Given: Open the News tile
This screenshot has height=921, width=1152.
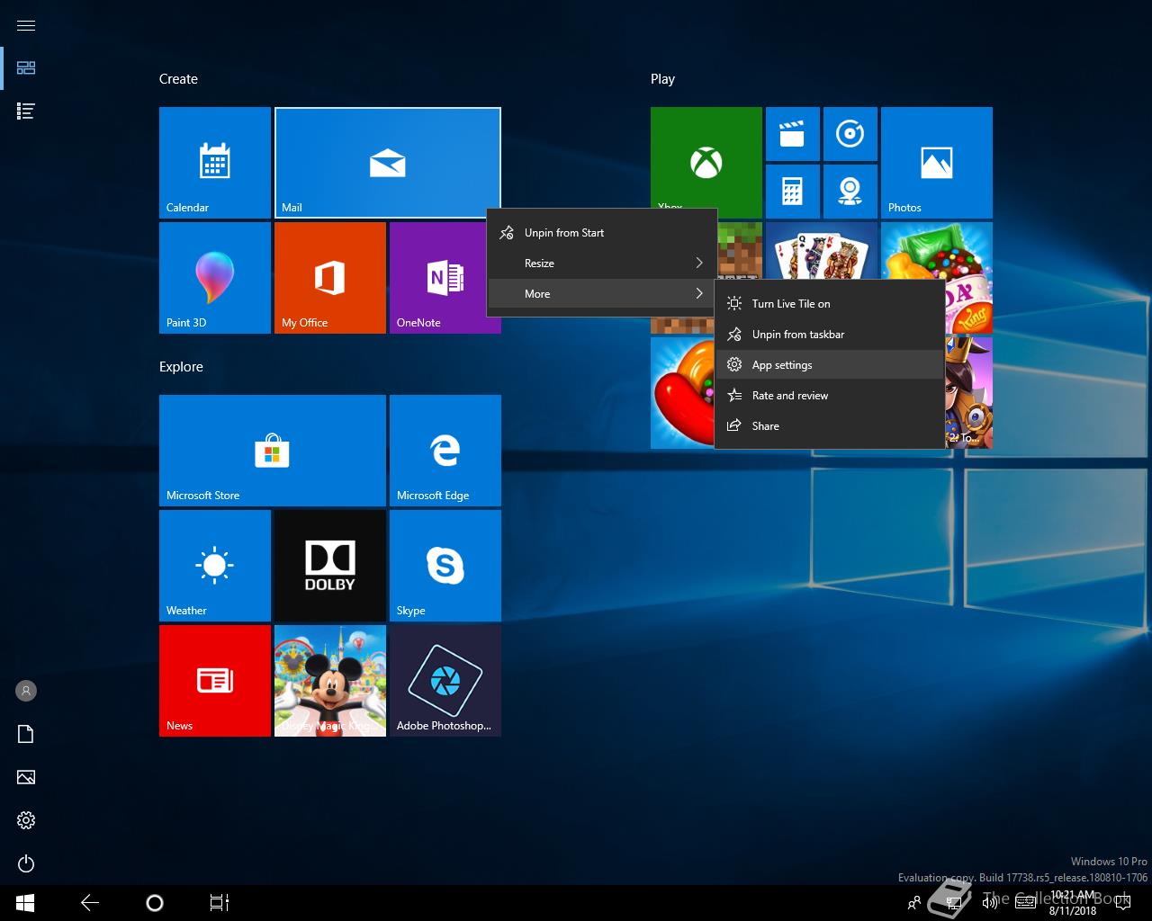Looking at the screenshot, I should click(215, 681).
